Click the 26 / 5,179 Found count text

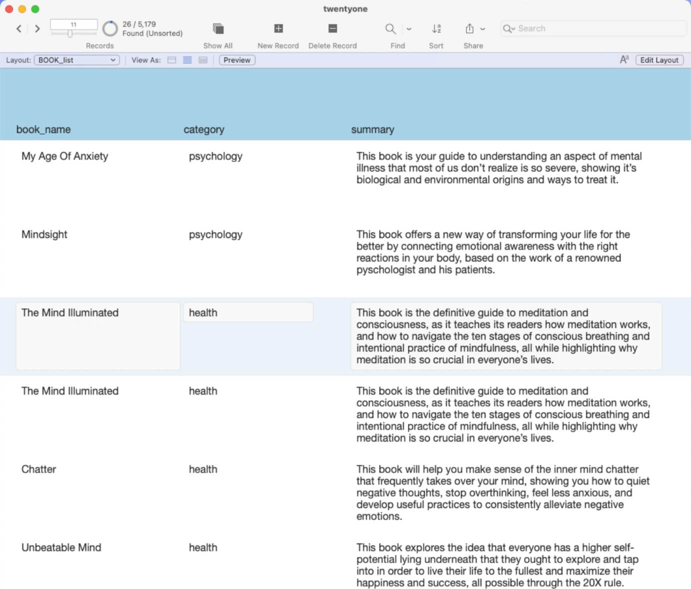tap(139, 24)
